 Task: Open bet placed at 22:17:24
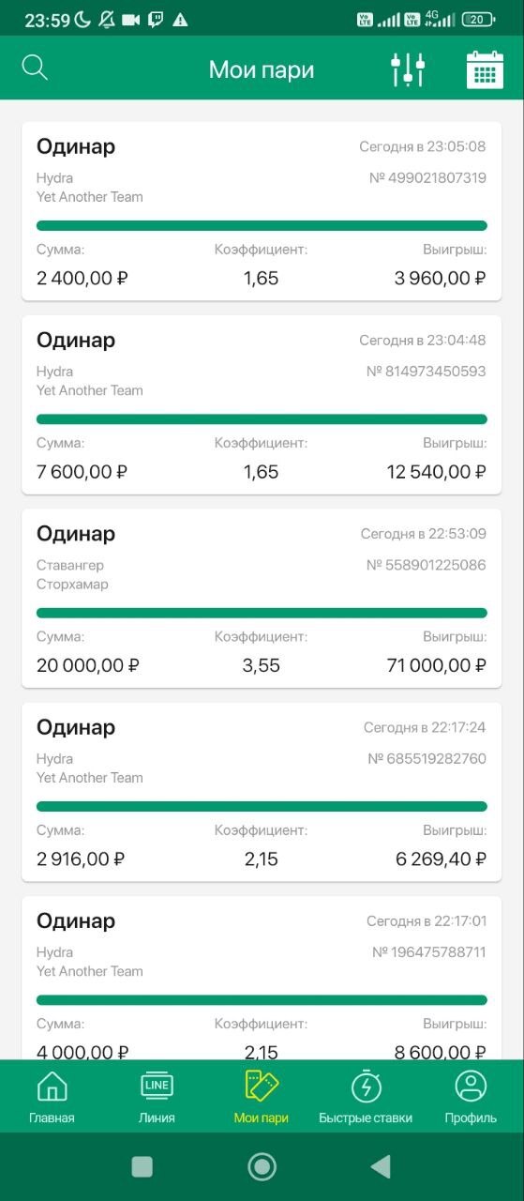pos(262,792)
